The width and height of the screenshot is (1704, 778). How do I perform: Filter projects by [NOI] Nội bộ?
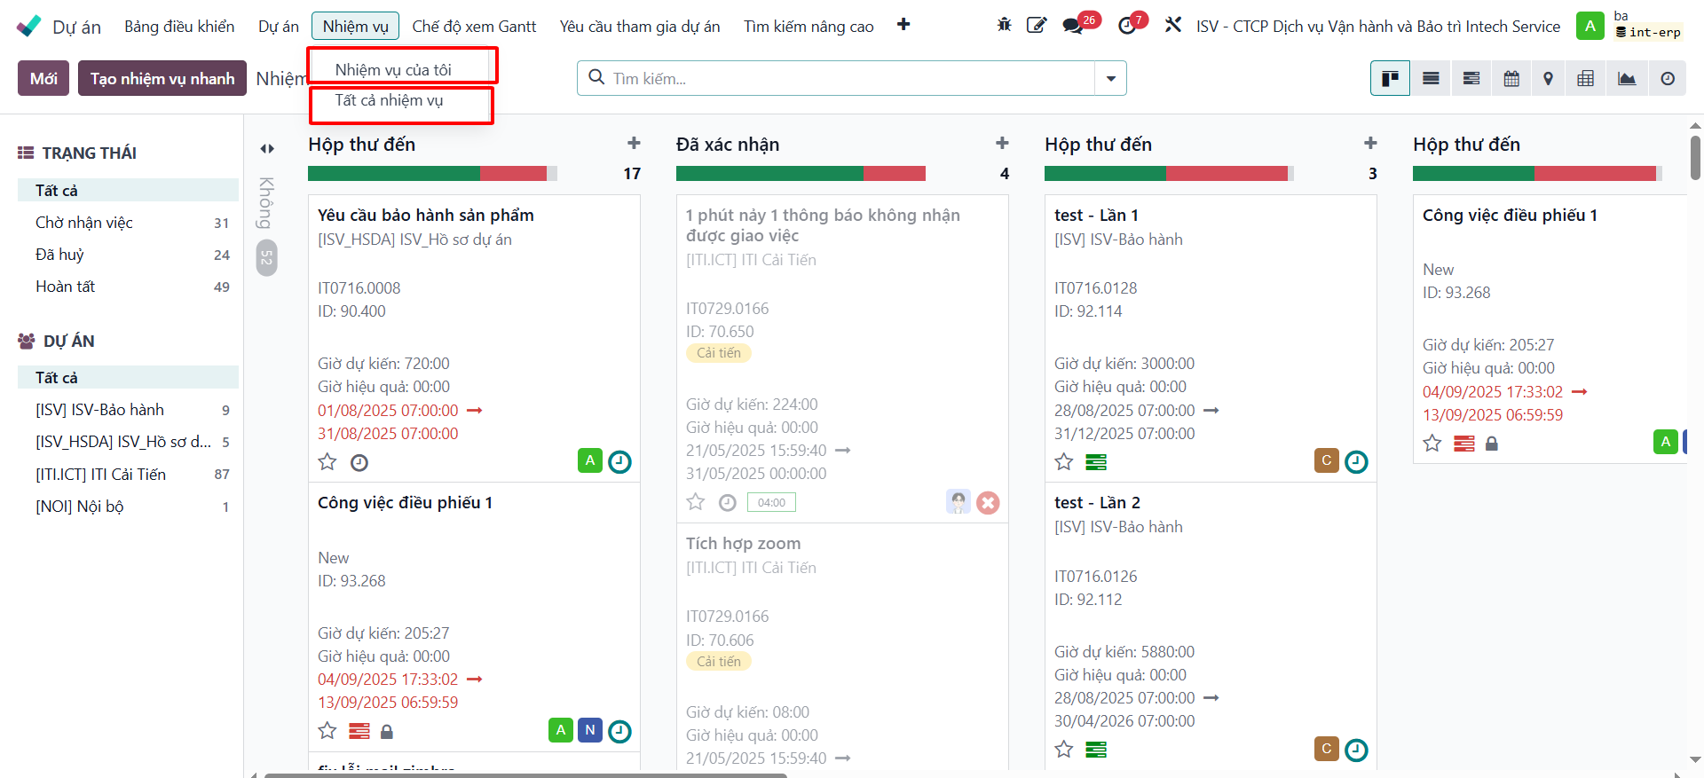click(128, 507)
